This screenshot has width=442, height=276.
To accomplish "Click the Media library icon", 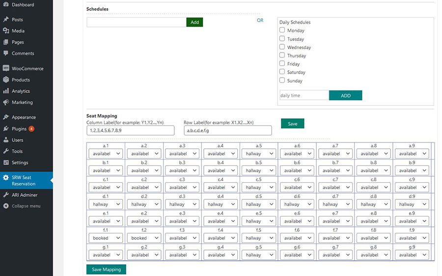I will click(6, 31).
